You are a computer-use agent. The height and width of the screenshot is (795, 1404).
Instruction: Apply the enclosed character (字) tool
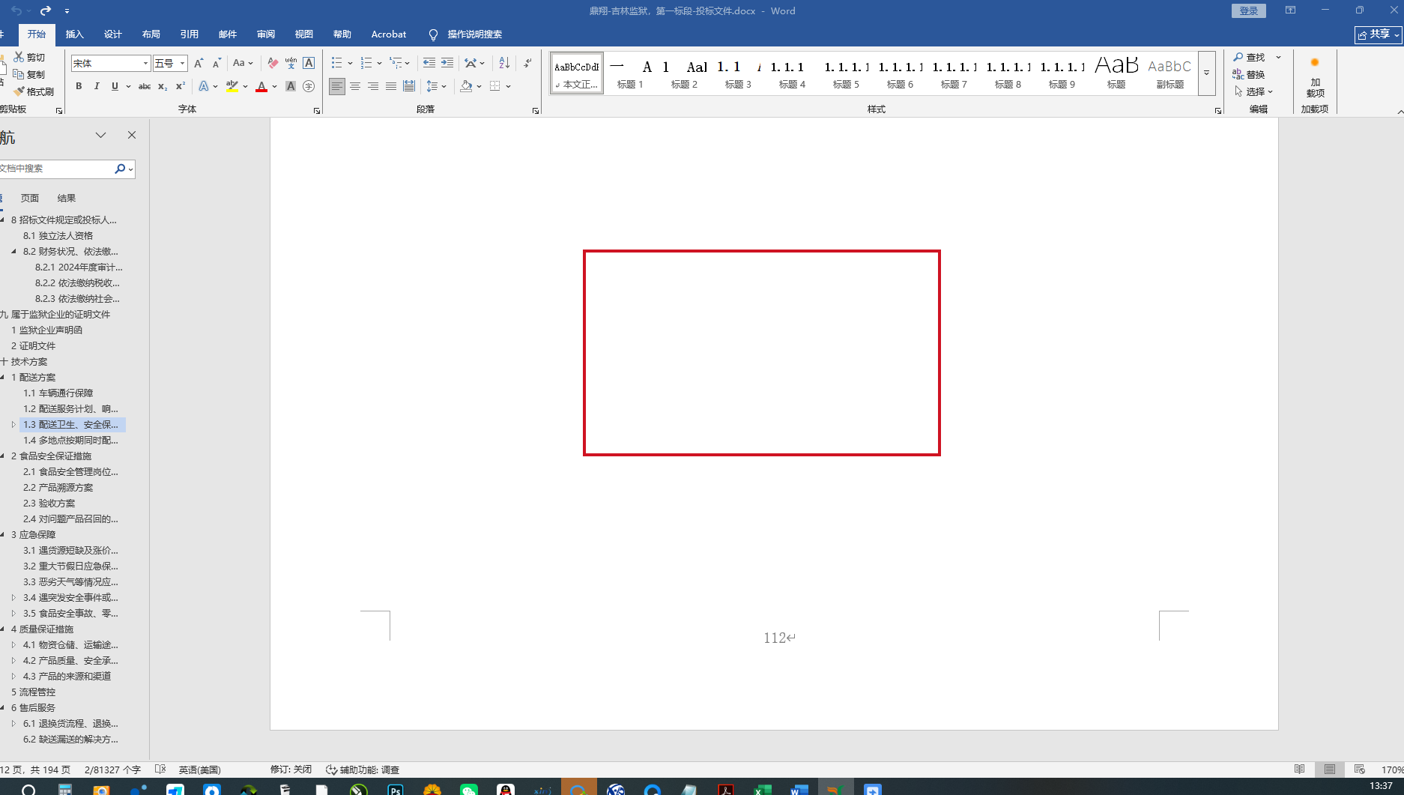(x=309, y=86)
